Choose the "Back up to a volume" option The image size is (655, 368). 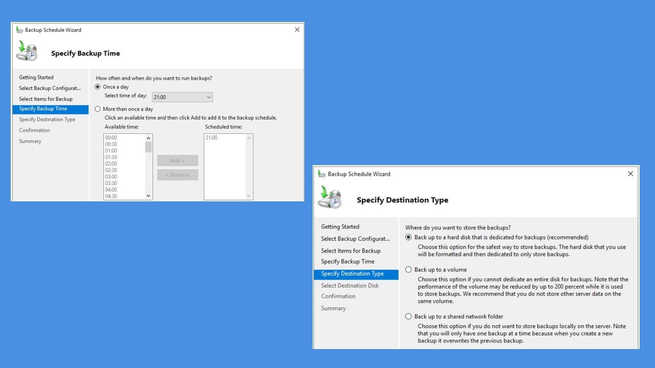click(x=408, y=269)
